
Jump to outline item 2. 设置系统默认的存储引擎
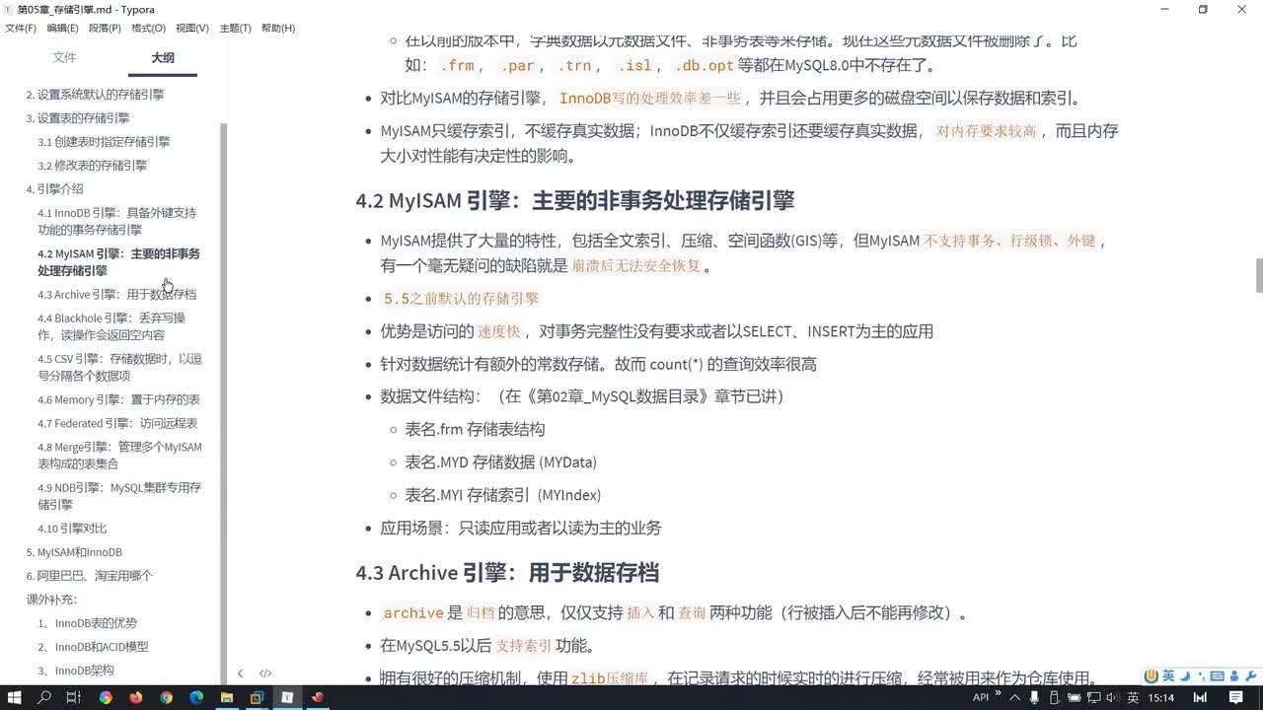[x=95, y=95]
